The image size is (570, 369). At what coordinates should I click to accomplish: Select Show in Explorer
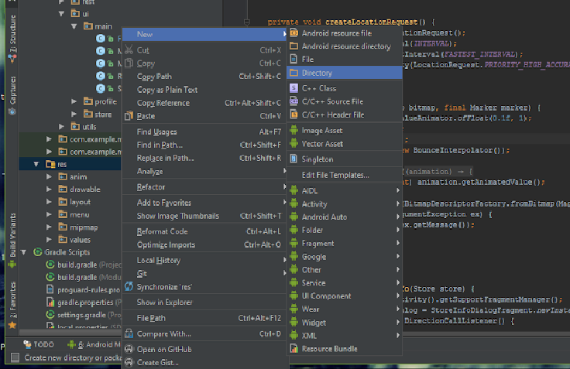pos(204,302)
